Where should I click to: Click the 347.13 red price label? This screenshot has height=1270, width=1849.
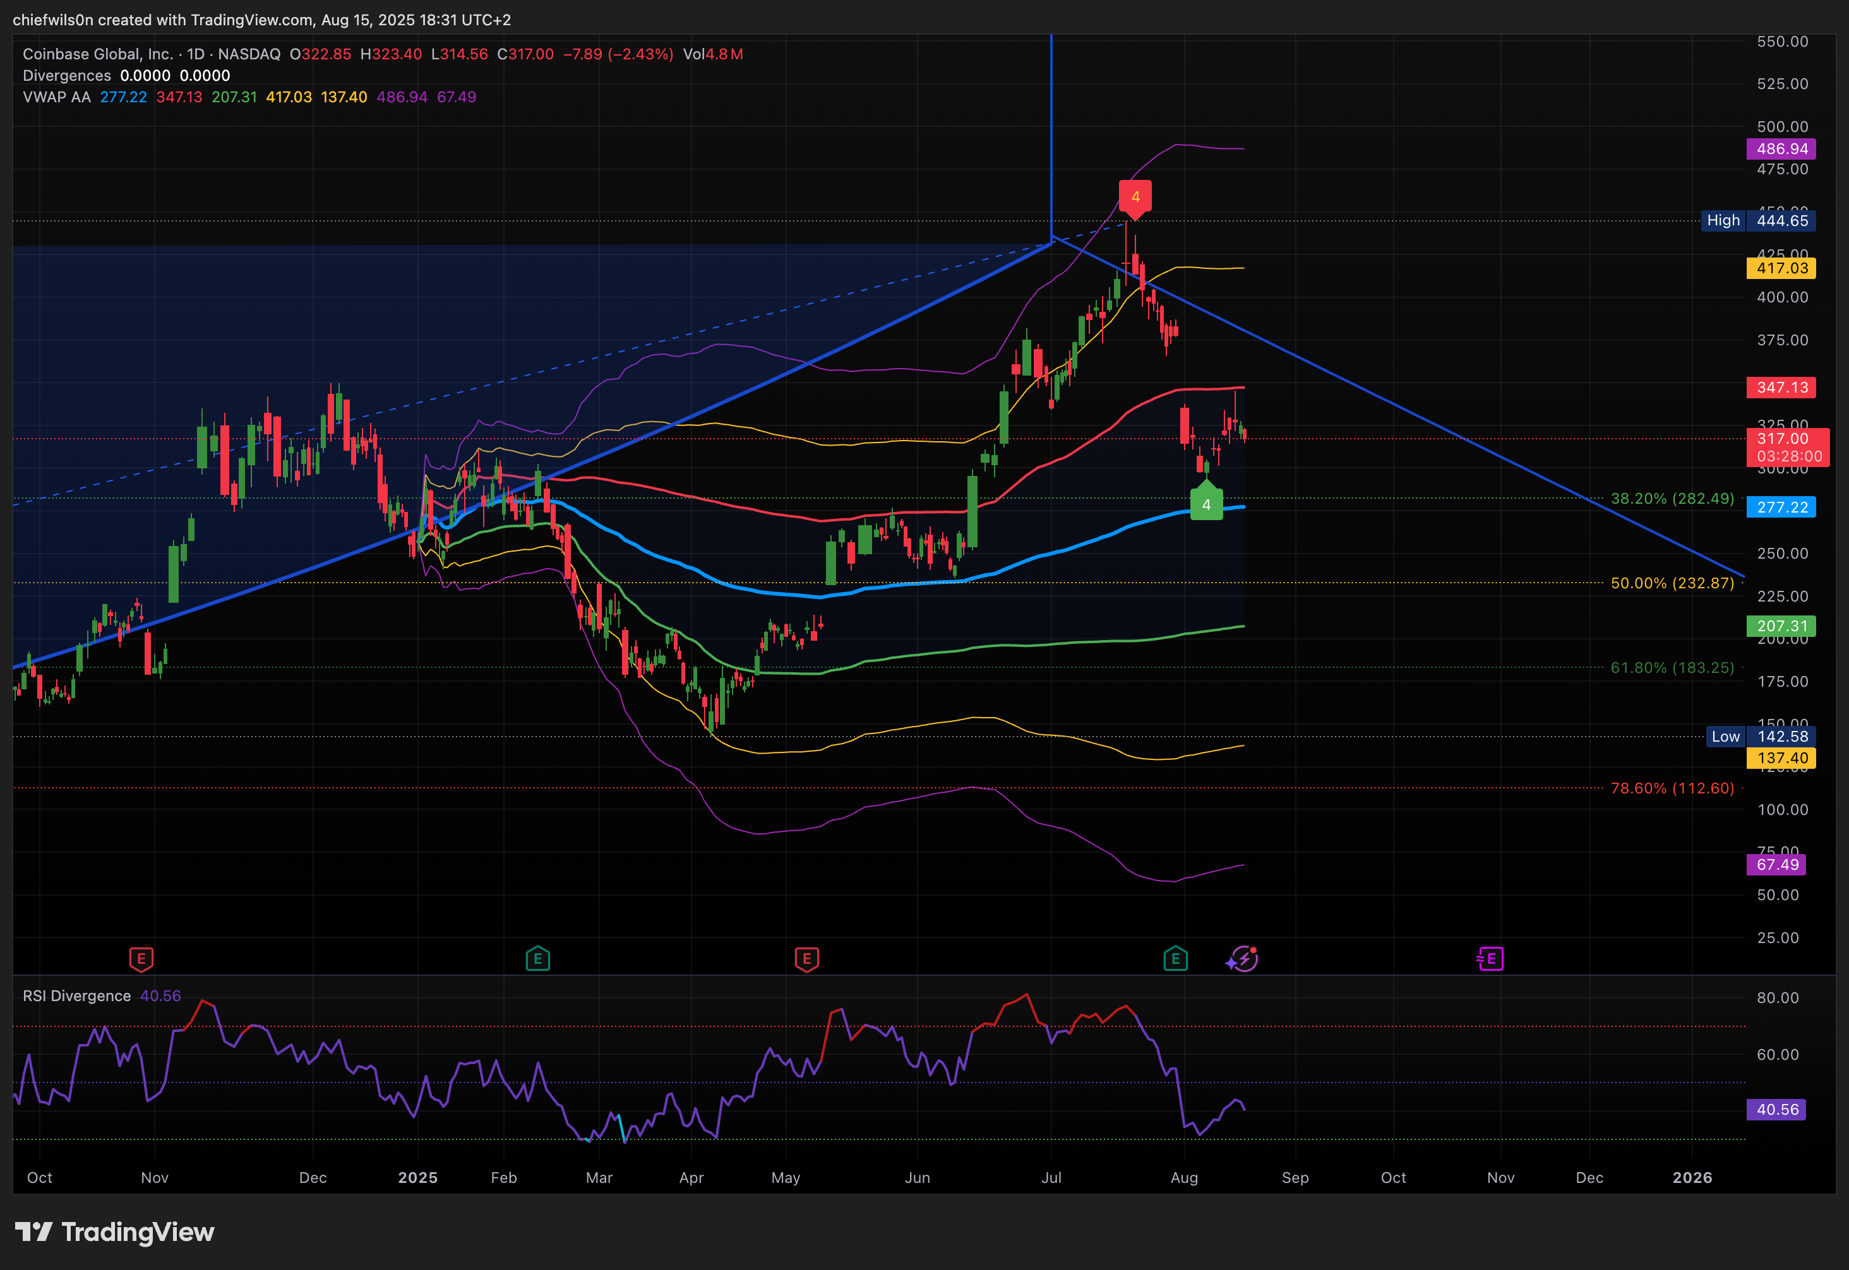click(x=1781, y=388)
